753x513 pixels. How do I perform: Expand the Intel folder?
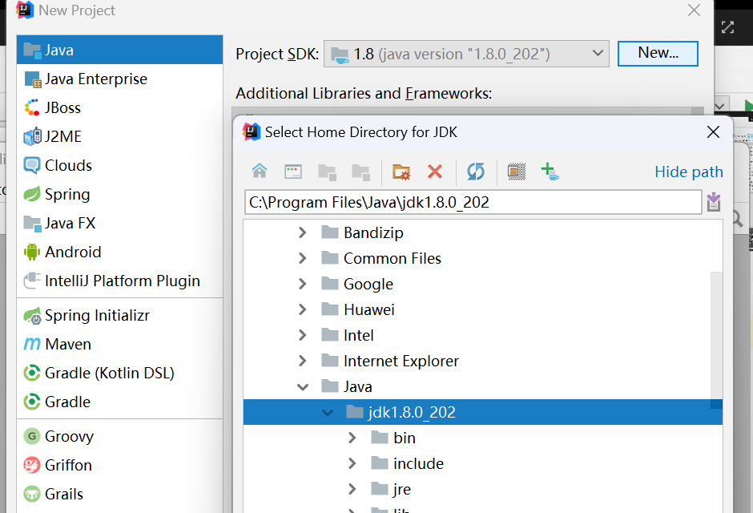click(x=302, y=335)
